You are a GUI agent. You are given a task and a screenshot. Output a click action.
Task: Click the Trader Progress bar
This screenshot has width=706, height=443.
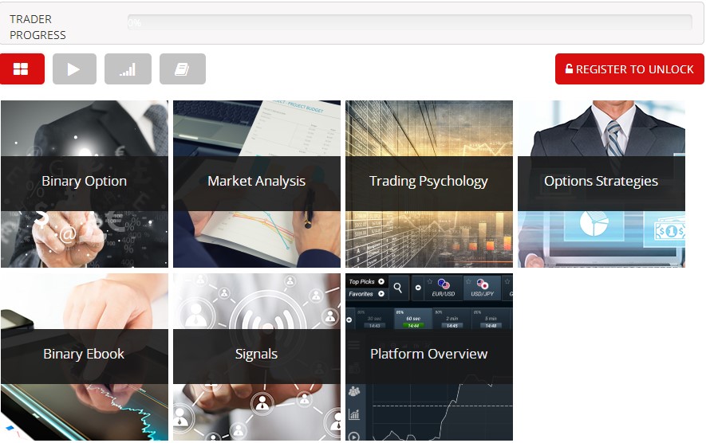(x=410, y=22)
